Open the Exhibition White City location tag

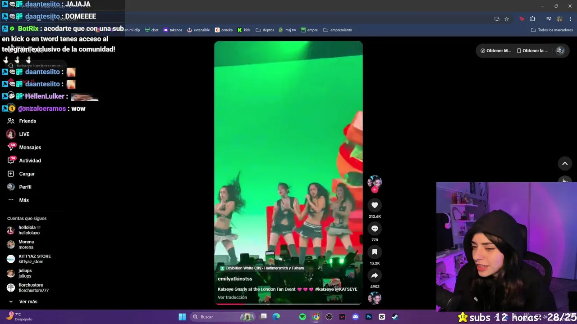coord(262,268)
